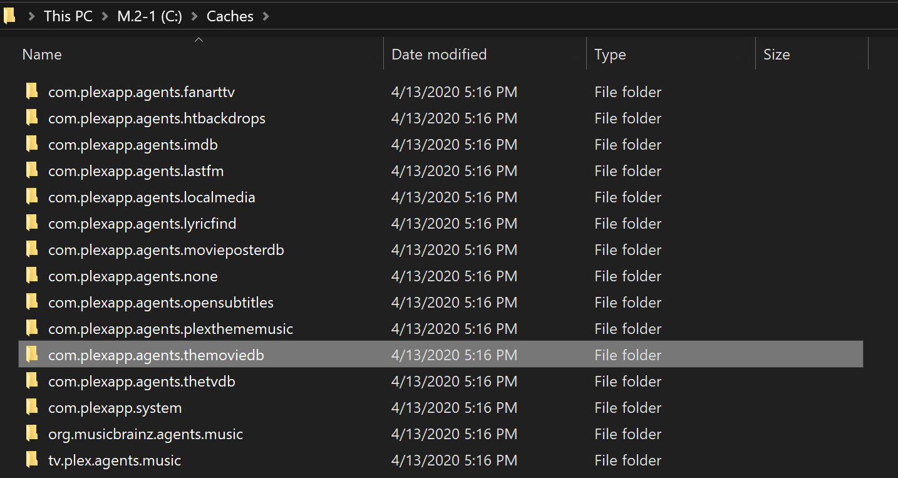Viewport: 898px width, 478px height.
Task: Select the folder icon of com.plexapp.system
Action: click(x=32, y=408)
